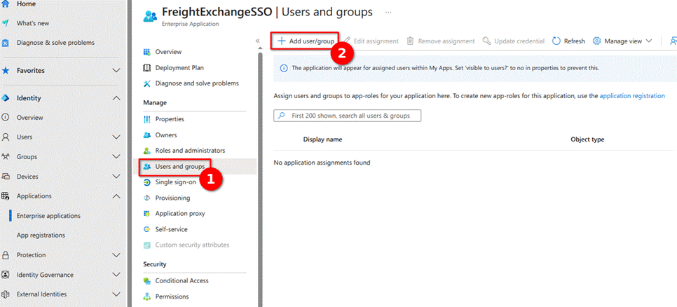Open the Provisioning page
The width and height of the screenshot is (677, 307).
pyautogui.click(x=172, y=198)
